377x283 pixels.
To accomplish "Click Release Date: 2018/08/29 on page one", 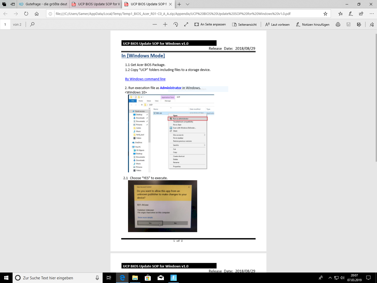I will pos(232,48).
